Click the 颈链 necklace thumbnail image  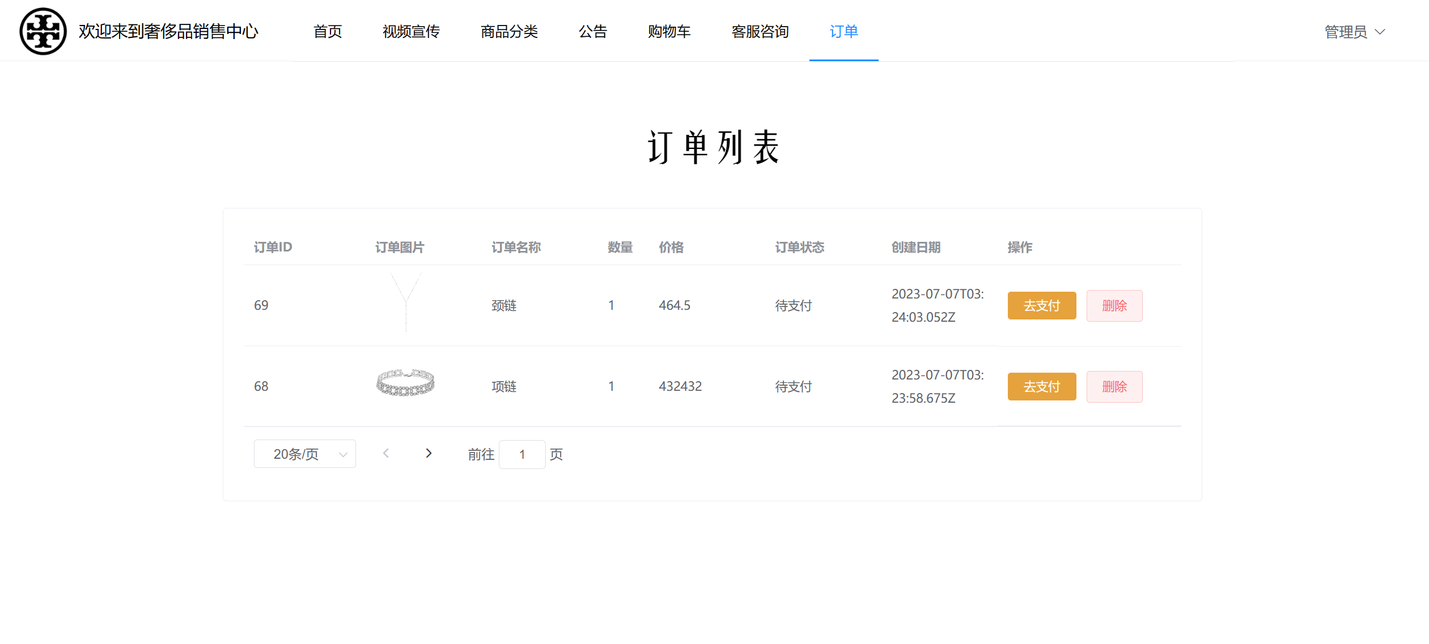pyautogui.click(x=406, y=302)
